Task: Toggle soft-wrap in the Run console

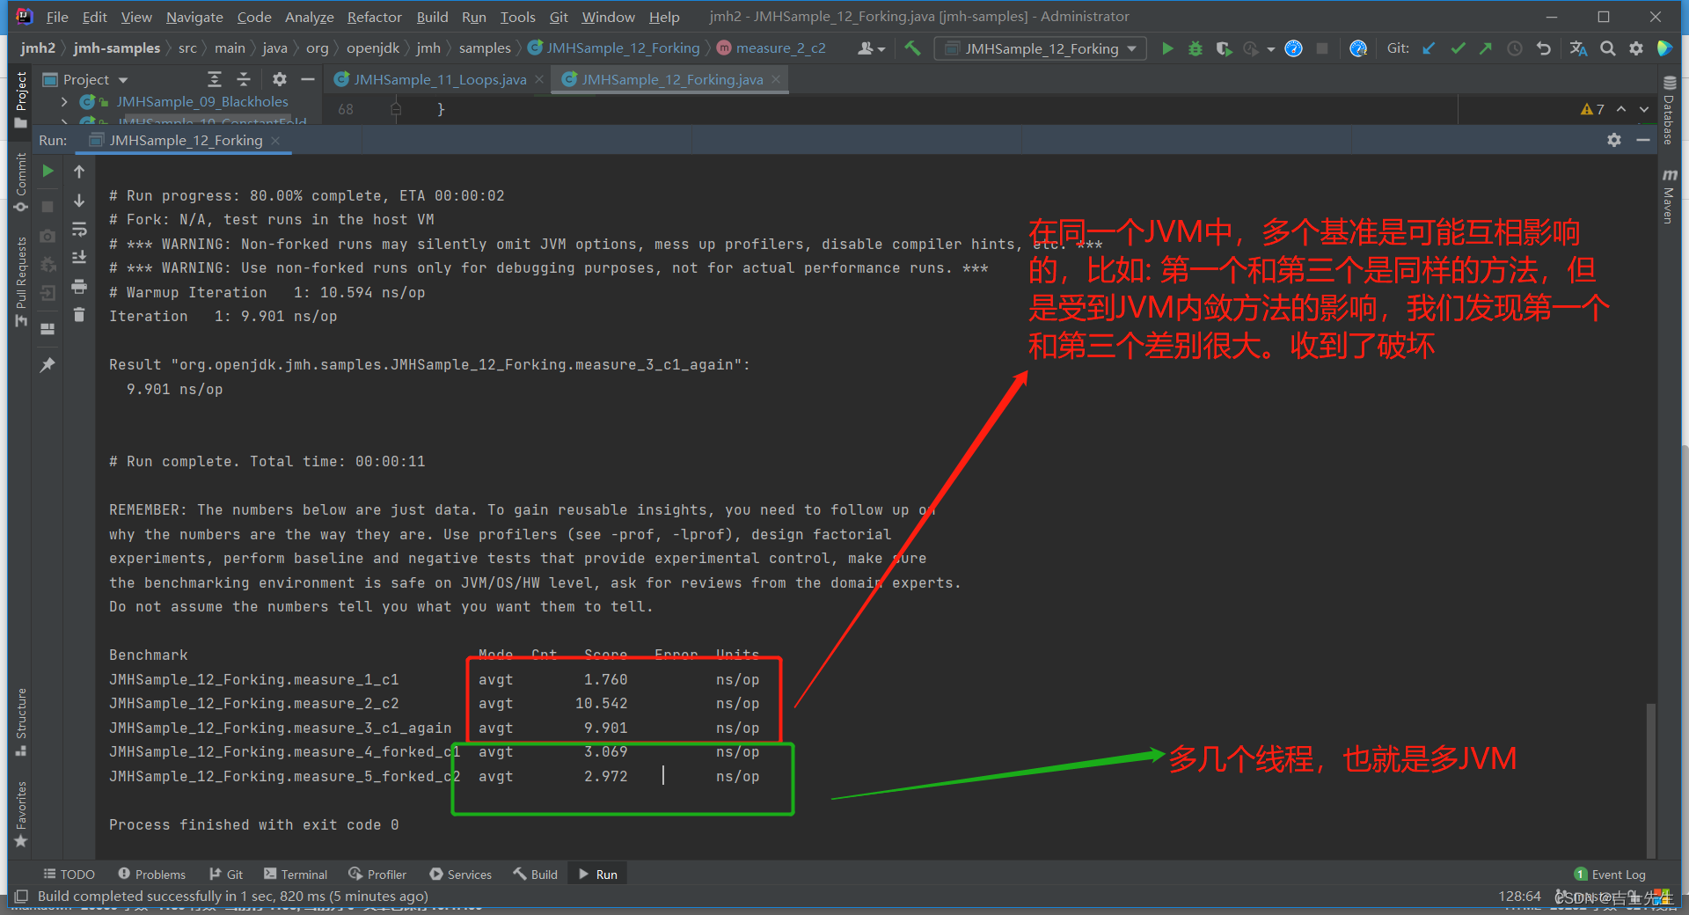Action: tap(79, 229)
